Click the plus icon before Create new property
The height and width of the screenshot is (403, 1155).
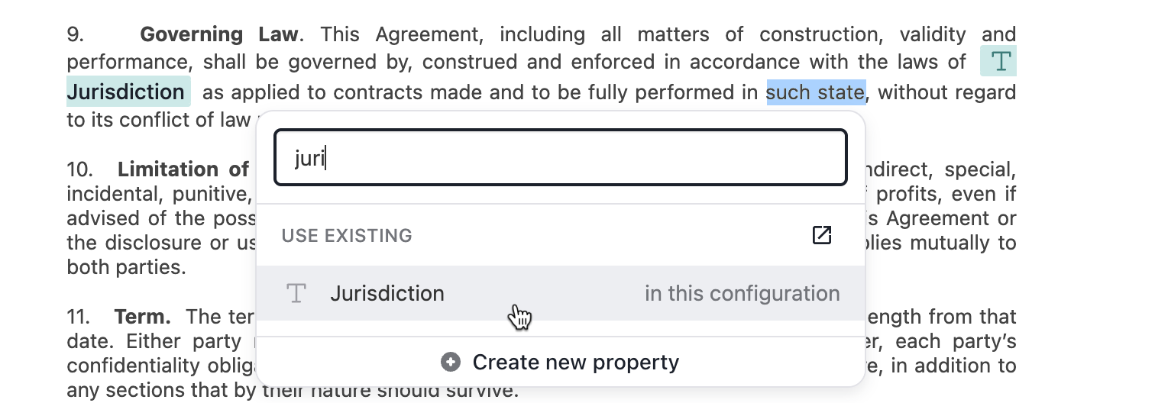point(451,362)
